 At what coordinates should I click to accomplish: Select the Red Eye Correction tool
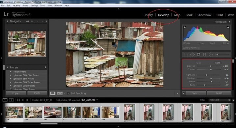pos(199,54)
